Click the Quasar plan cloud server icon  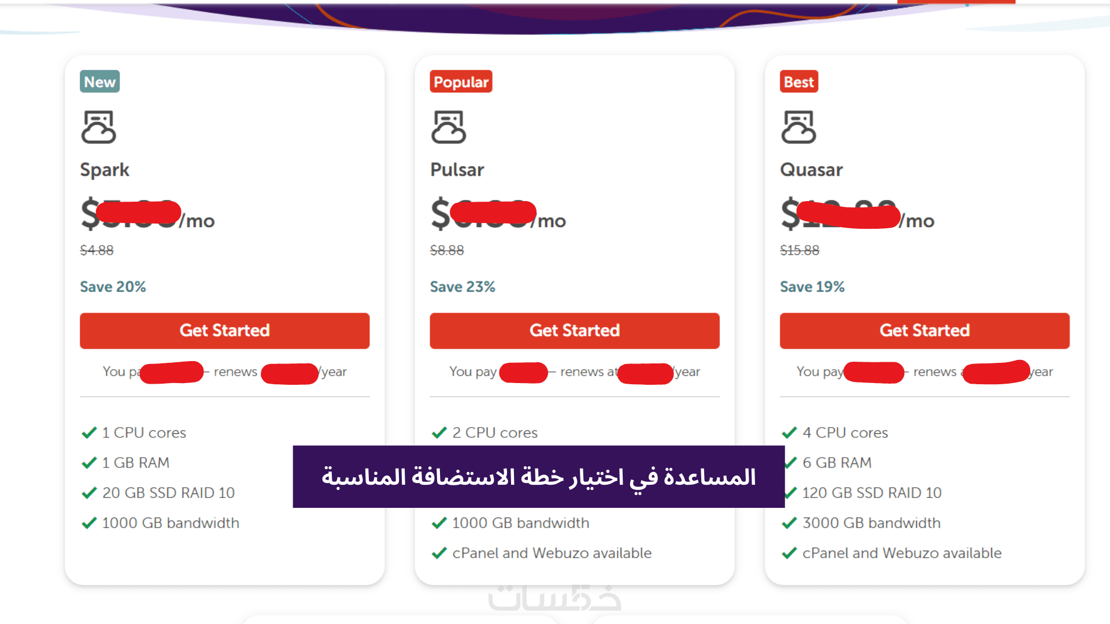click(798, 127)
